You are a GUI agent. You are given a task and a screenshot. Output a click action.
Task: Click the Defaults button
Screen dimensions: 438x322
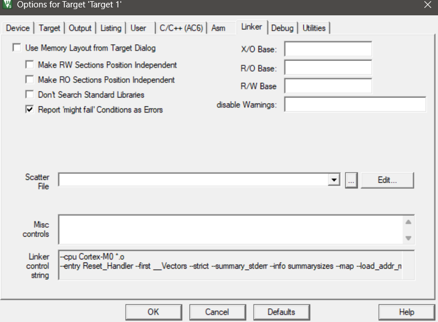pos(281,312)
